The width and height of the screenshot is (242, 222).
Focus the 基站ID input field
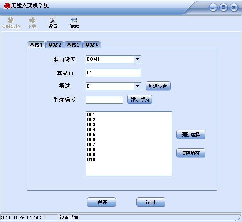113,73
